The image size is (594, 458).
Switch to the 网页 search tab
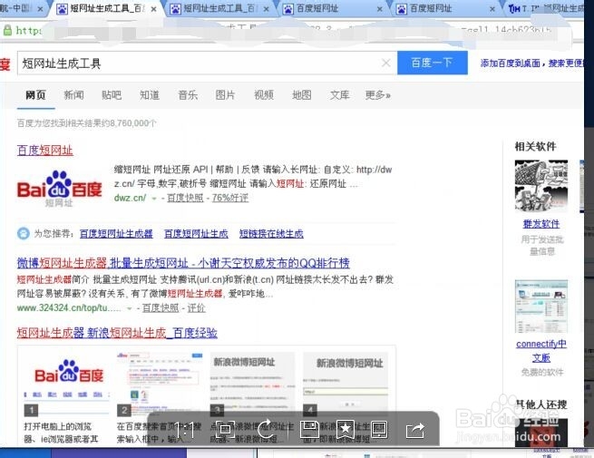[x=35, y=94]
